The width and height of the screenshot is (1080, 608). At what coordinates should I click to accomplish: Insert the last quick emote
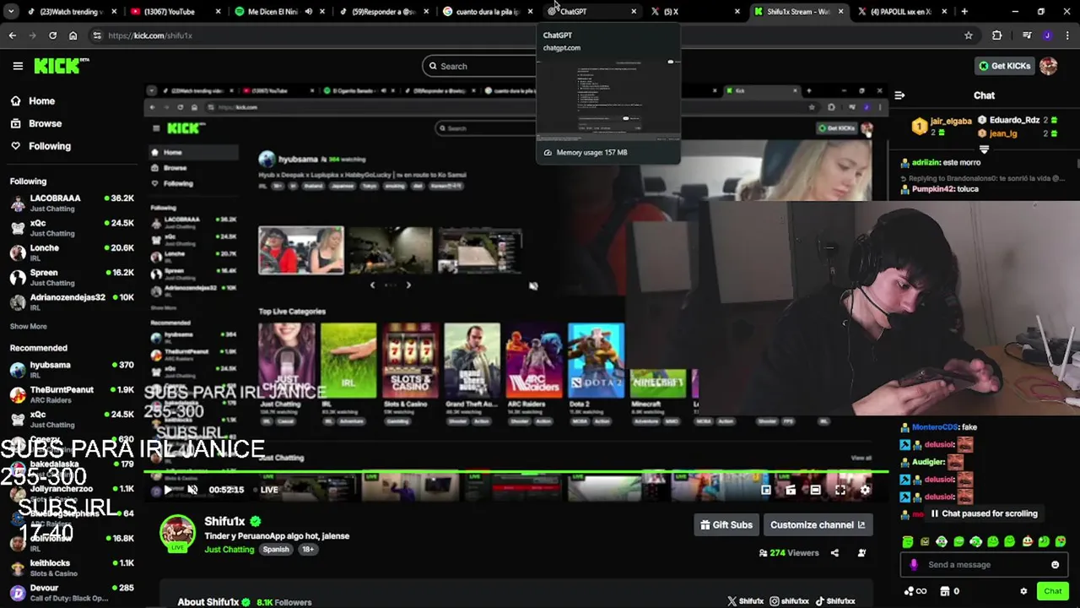1061,542
